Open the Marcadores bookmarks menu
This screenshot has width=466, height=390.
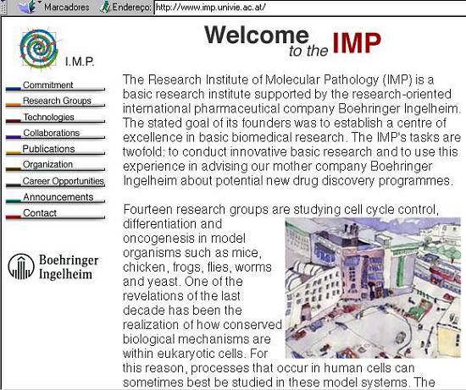click(67, 7)
